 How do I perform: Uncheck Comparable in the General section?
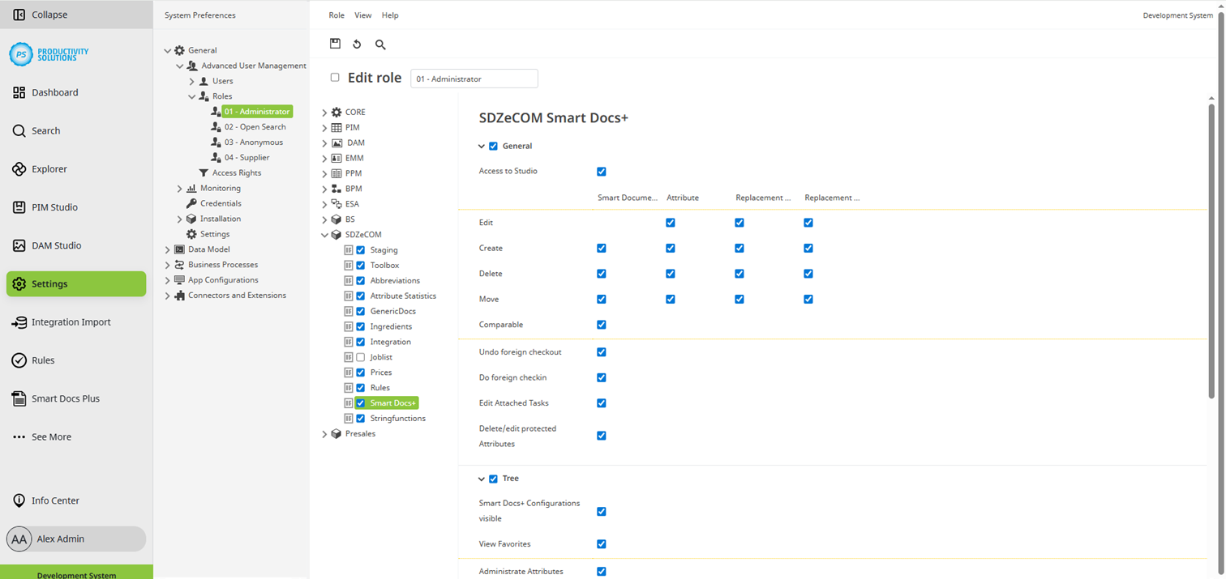601,325
